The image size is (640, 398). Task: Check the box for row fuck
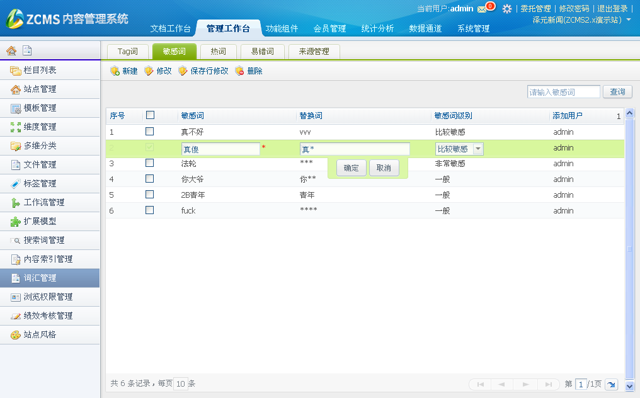(150, 210)
